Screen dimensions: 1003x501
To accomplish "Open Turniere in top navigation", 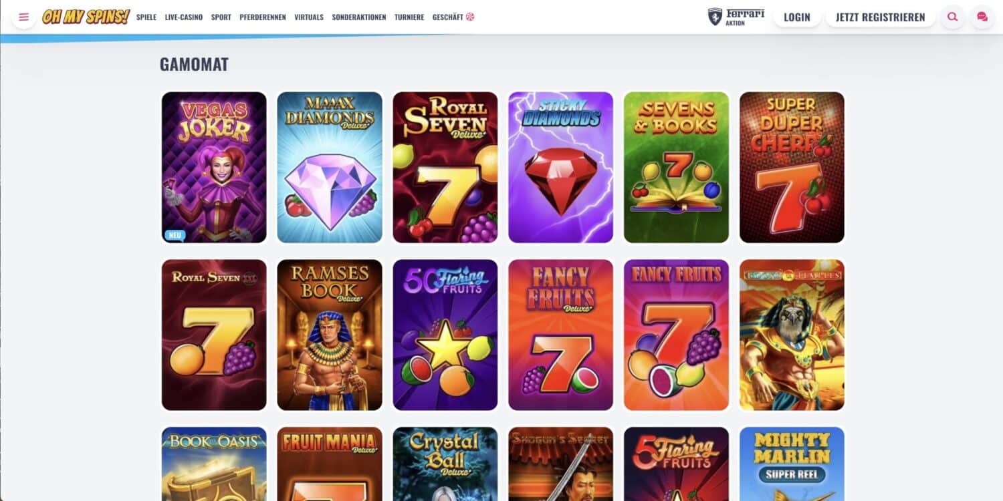I will pos(409,17).
